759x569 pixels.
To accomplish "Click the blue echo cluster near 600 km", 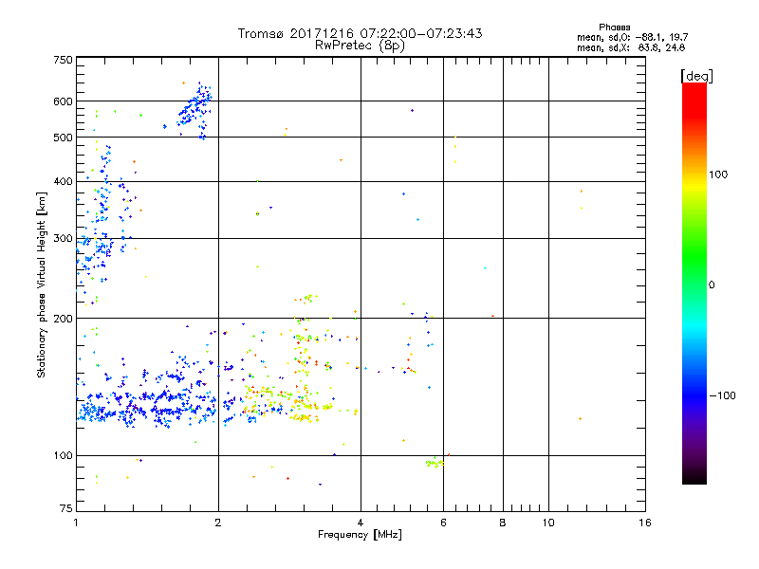I will click(x=194, y=110).
